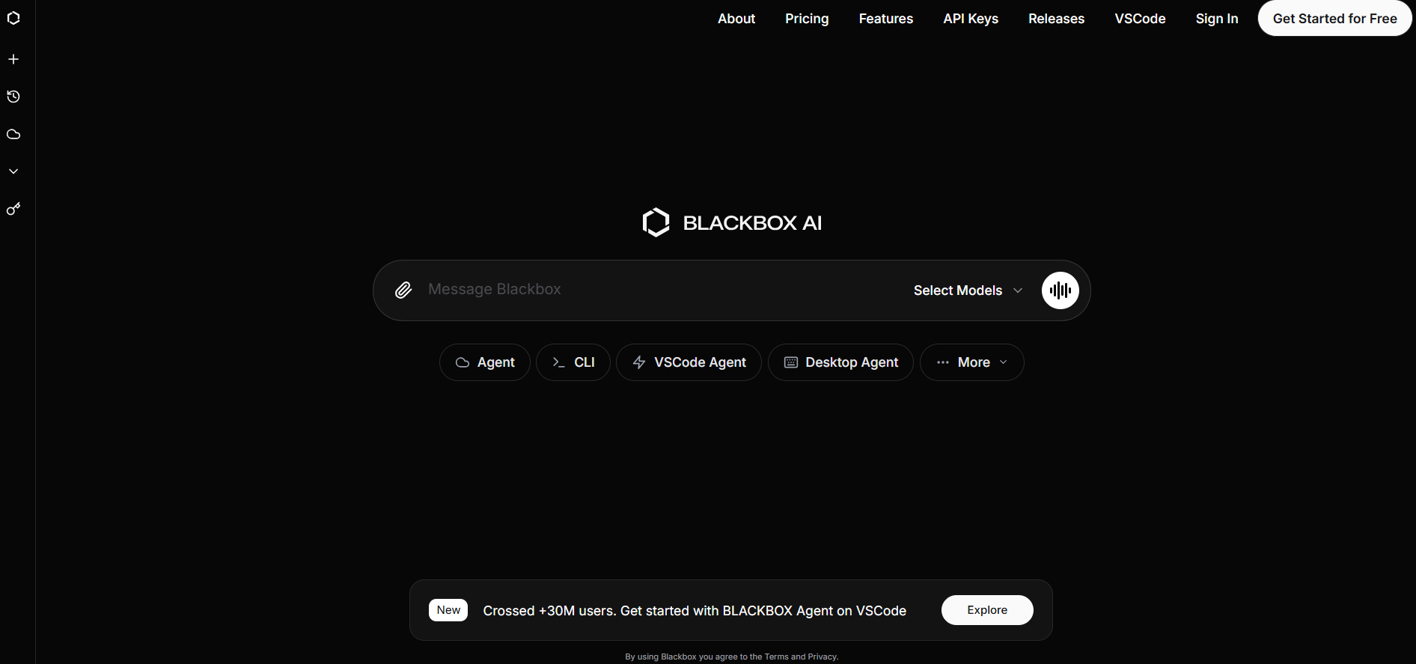Click the banner text about 30M users

point(695,611)
